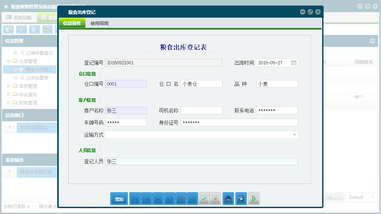Expand the 库存管理 tree node
The image size is (381, 214).
[x=8, y=86]
